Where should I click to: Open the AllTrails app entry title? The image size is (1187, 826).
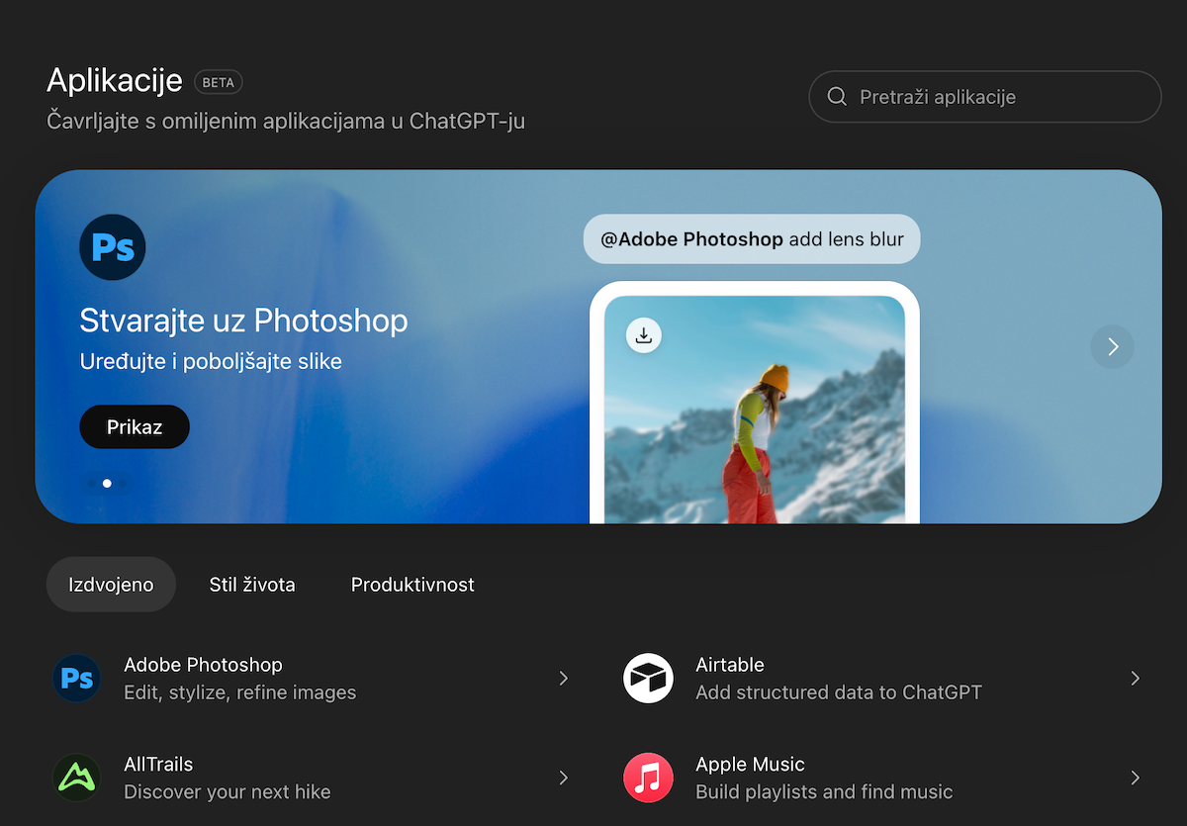(158, 765)
